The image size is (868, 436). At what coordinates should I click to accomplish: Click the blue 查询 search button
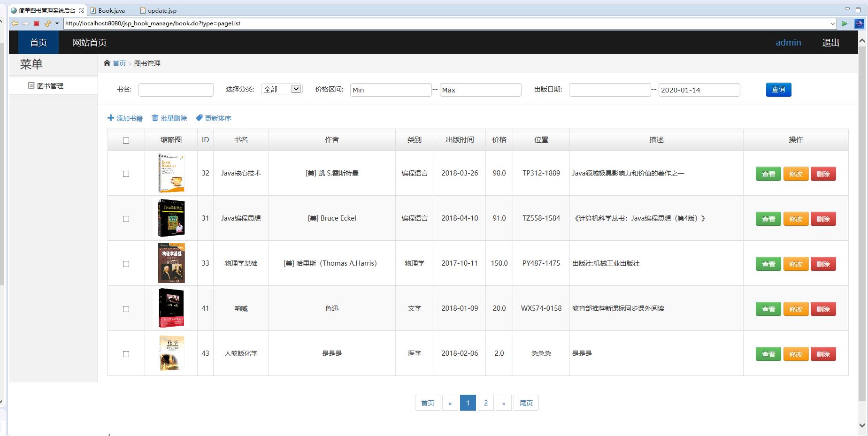778,89
